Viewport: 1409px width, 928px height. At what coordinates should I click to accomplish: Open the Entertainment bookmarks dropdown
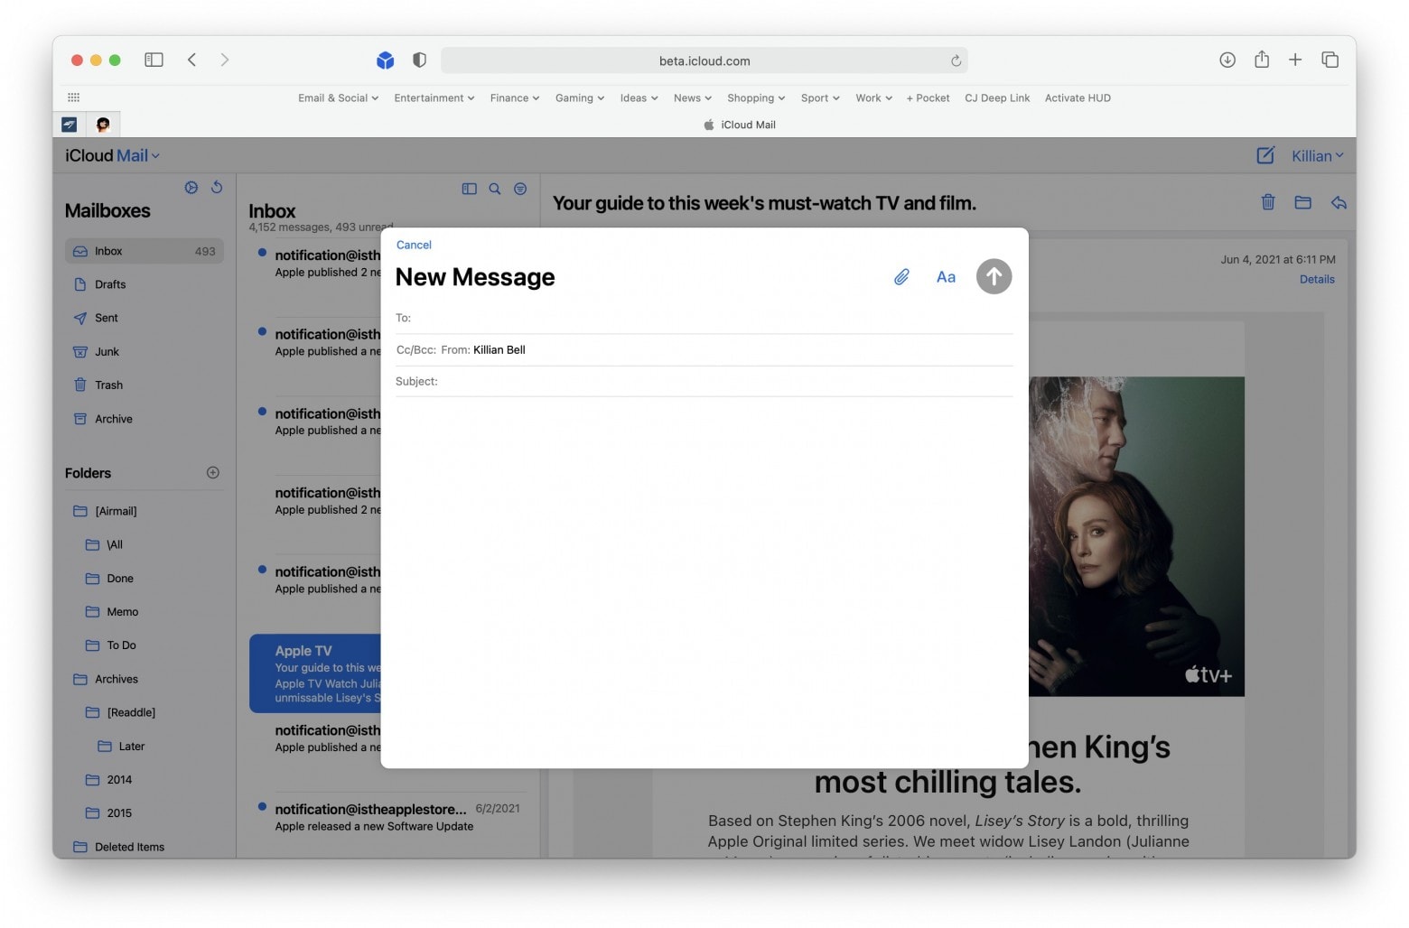coord(434,97)
